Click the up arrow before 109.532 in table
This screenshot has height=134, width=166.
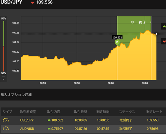click(x=49, y=120)
